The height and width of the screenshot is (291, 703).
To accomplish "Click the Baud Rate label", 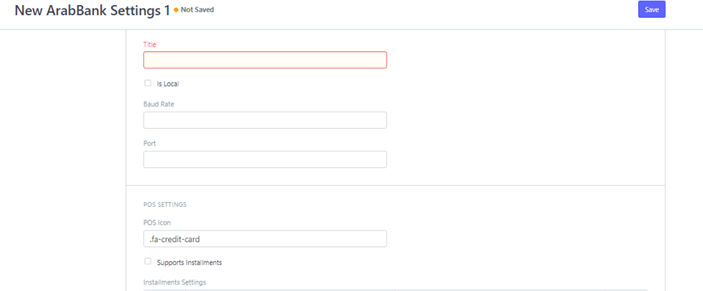I will [159, 104].
